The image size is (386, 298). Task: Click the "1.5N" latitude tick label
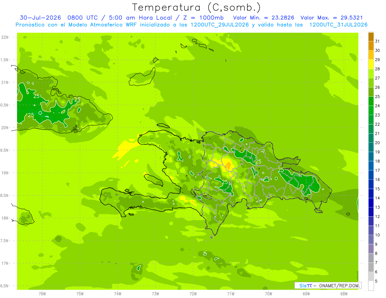click(x=5, y=60)
